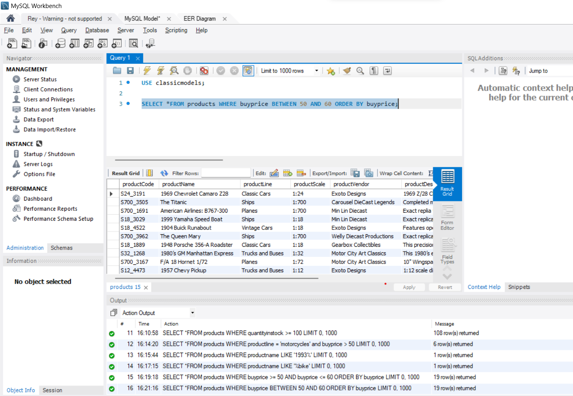573x396 pixels.
Task: Toggle auto-commit mode button
Action: point(248,71)
